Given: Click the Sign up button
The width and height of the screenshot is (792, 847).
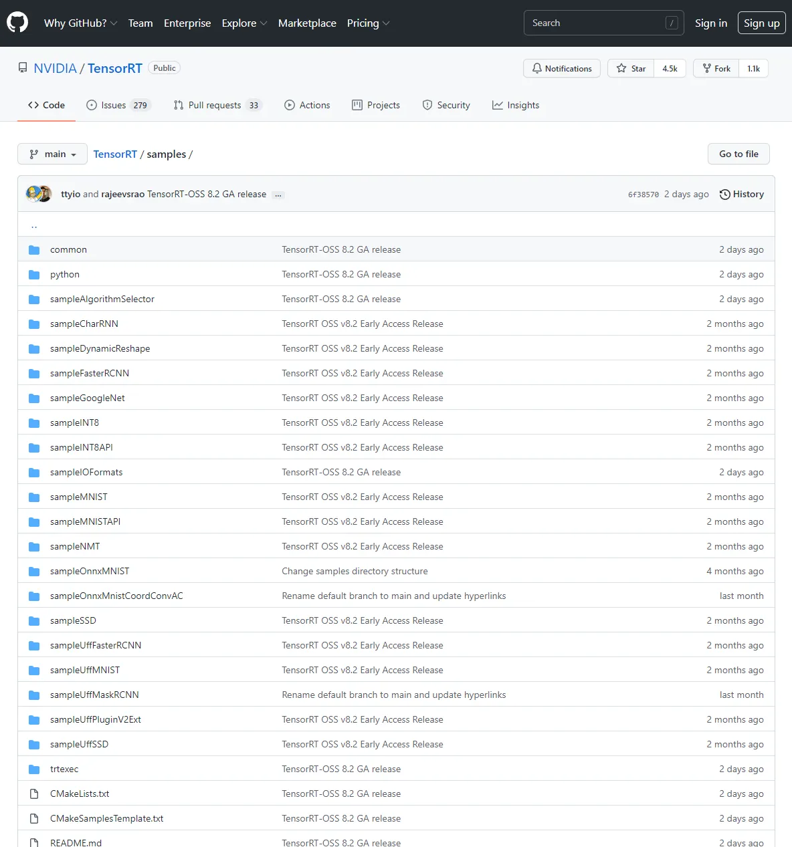Looking at the screenshot, I should pyautogui.click(x=762, y=23).
